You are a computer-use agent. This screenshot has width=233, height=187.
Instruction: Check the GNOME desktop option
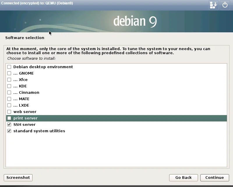tap(9, 73)
